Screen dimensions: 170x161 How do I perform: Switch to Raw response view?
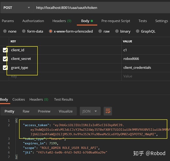pos(26,111)
